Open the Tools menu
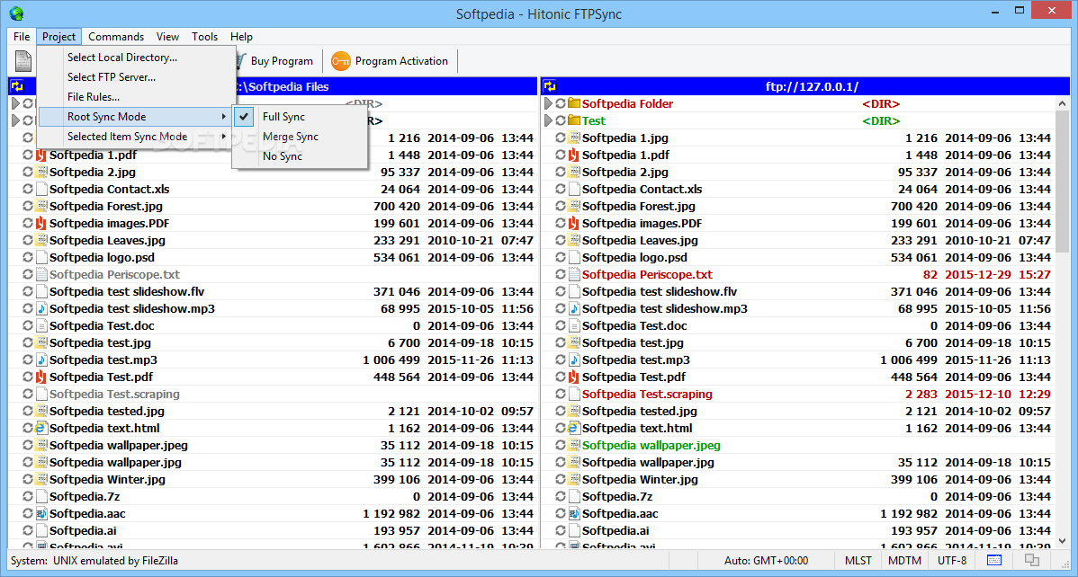The width and height of the screenshot is (1078, 577). tap(205, 37)
